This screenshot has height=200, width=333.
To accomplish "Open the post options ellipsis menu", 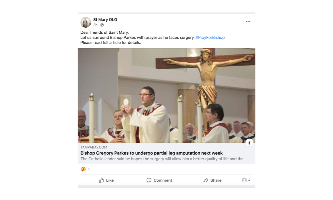I will point(248,22).
